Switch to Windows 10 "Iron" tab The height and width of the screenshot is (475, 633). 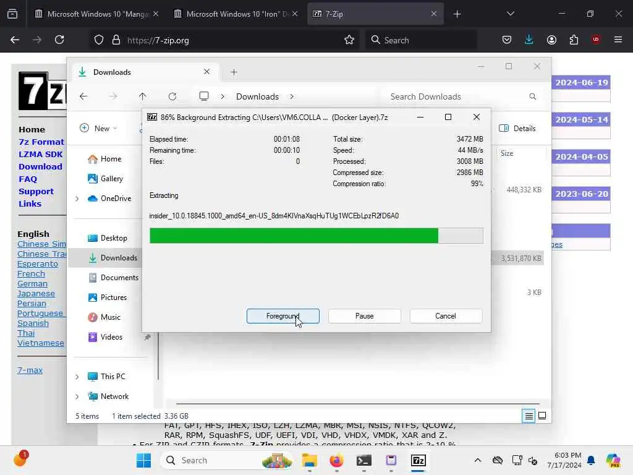(x=236, y=14)
